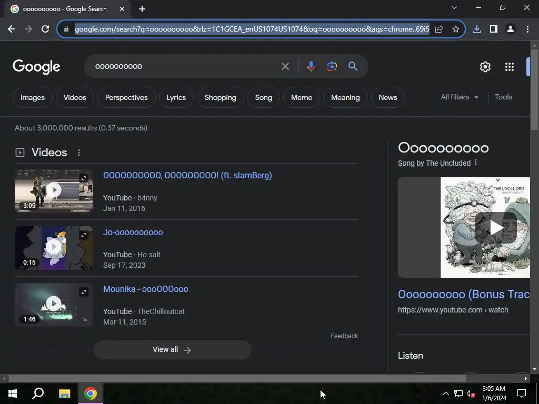Submit search with the magnifier icon
The image size is (539, 404).
(x=353, y=66)
